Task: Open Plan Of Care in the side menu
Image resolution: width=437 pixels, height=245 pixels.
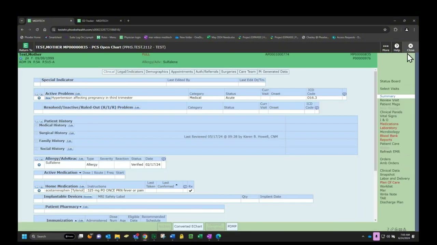Action: point(390,182)
